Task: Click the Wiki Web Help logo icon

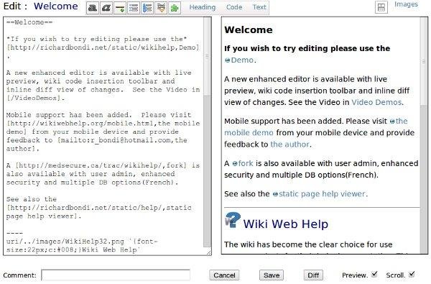Action: [233, 220]
